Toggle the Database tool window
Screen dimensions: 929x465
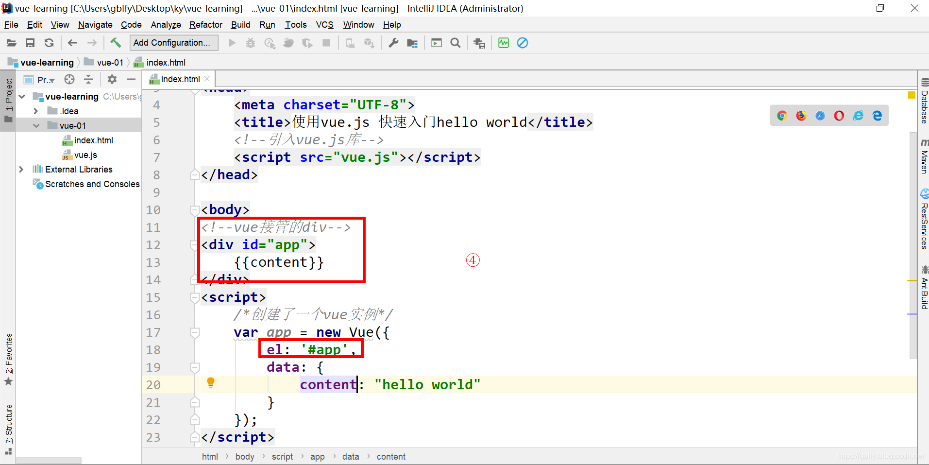(924, 101)
